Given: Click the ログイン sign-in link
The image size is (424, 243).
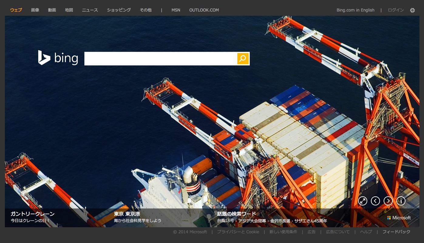Looking at the screenshot, I should point(396,10).
